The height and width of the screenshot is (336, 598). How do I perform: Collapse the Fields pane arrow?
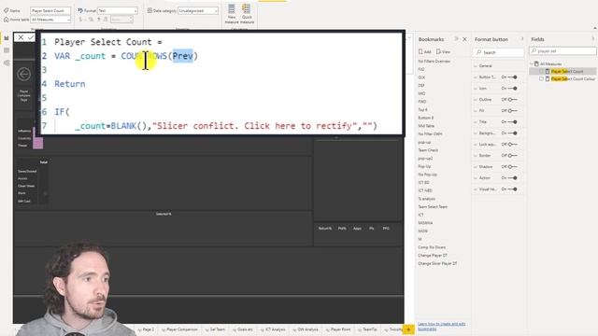click(x=592, y=39)
